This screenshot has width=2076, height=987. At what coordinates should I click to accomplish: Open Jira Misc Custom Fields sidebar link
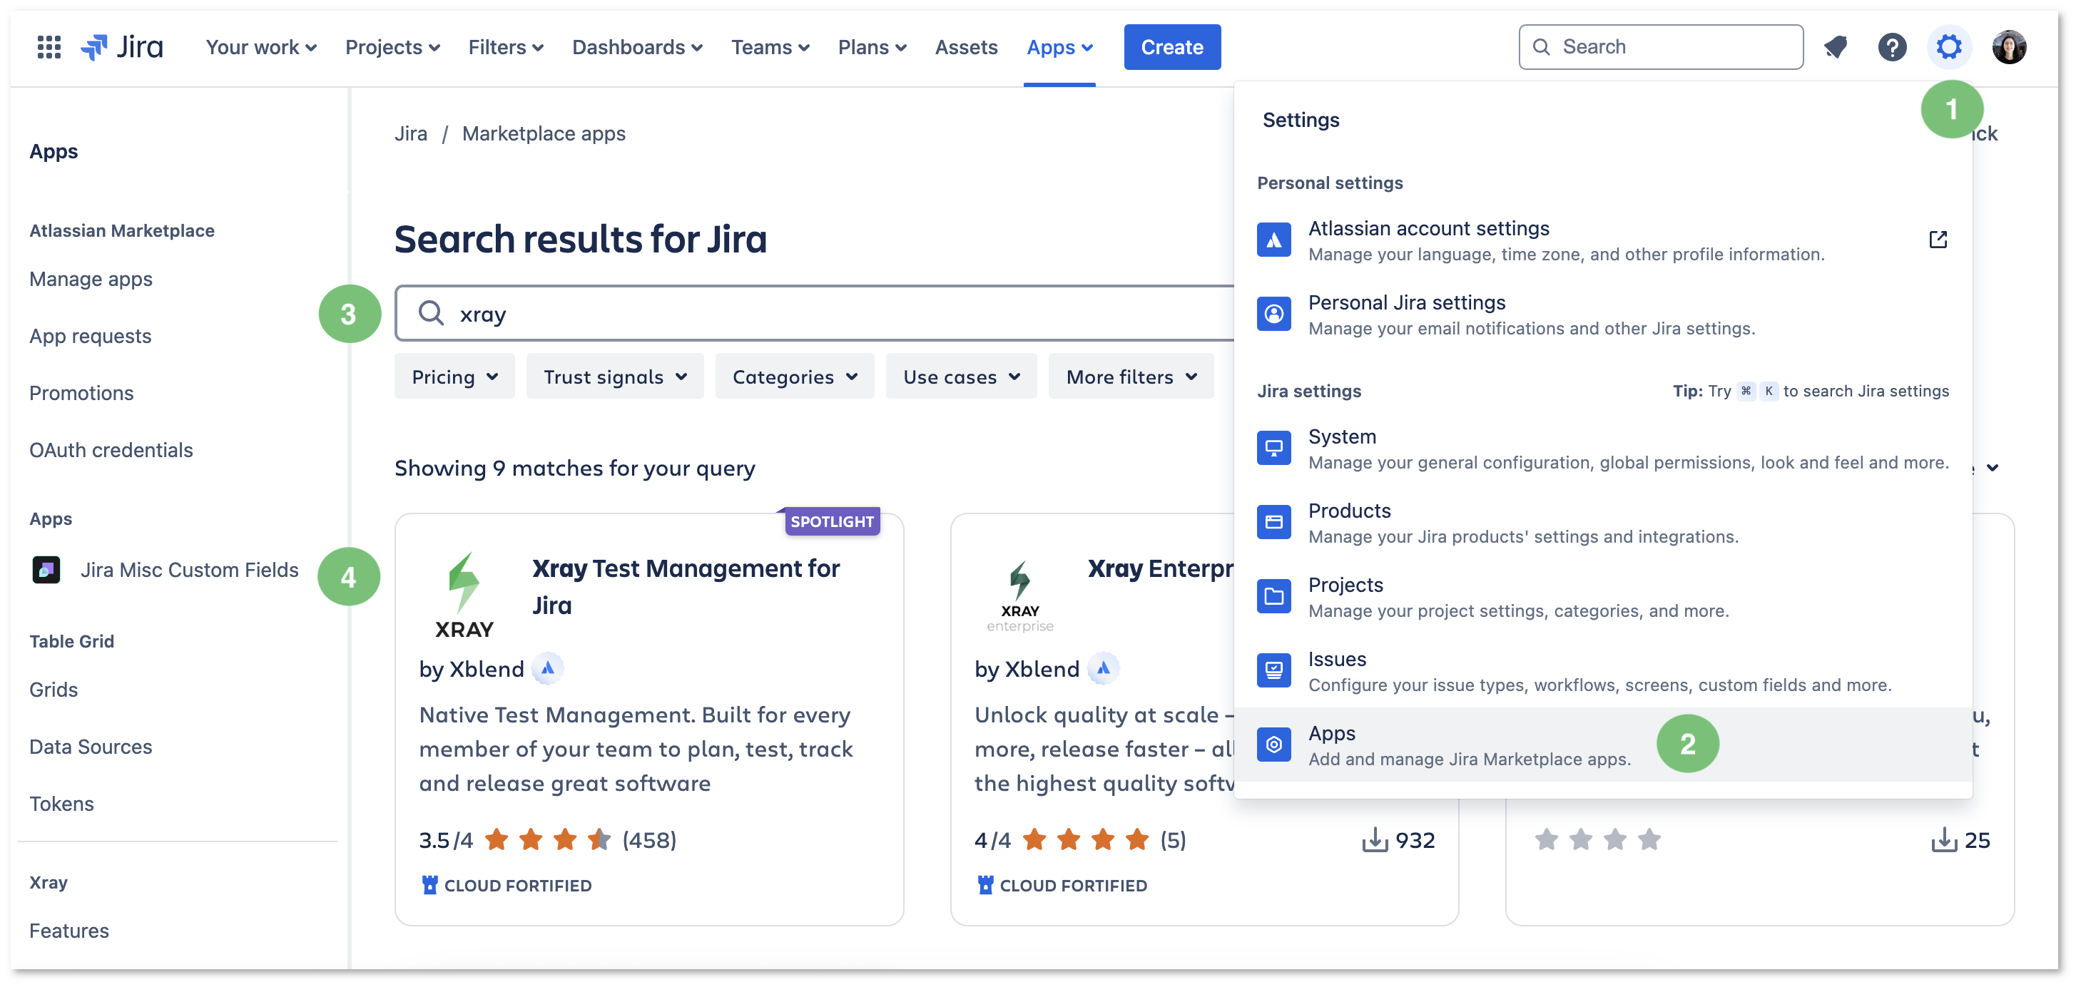pyautogui.click(x=189, y=570)
